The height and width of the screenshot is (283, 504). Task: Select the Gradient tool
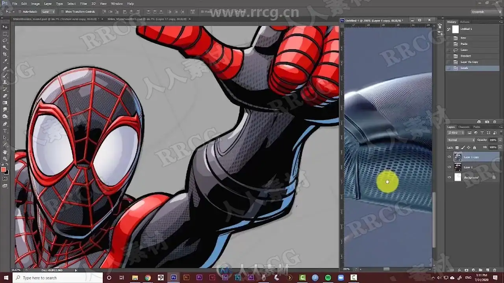pyautogui.click(x=5, y=103)
